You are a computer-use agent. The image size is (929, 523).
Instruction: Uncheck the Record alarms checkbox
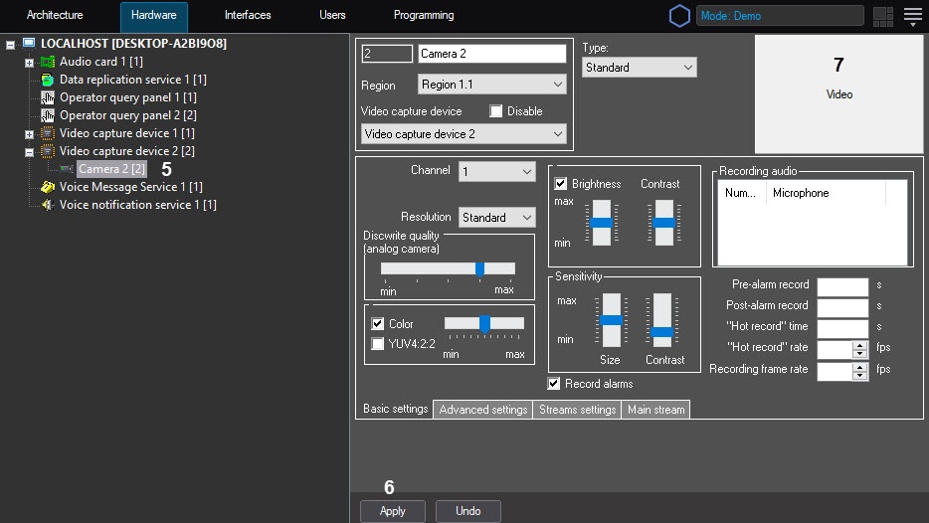point(554,384)
